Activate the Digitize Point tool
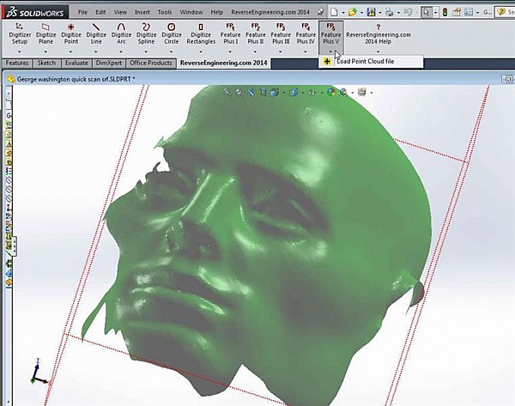Image resolution: width=515 pixels, height=406 pixels. (x=71, y=33)
